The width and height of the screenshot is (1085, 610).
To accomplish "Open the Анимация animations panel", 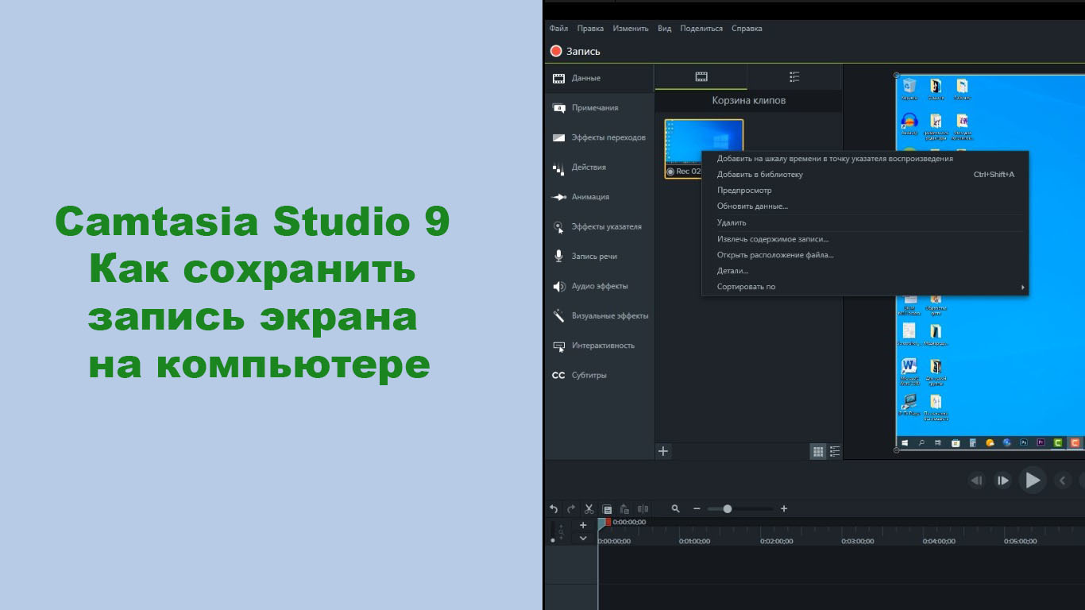I will [599, 197].
